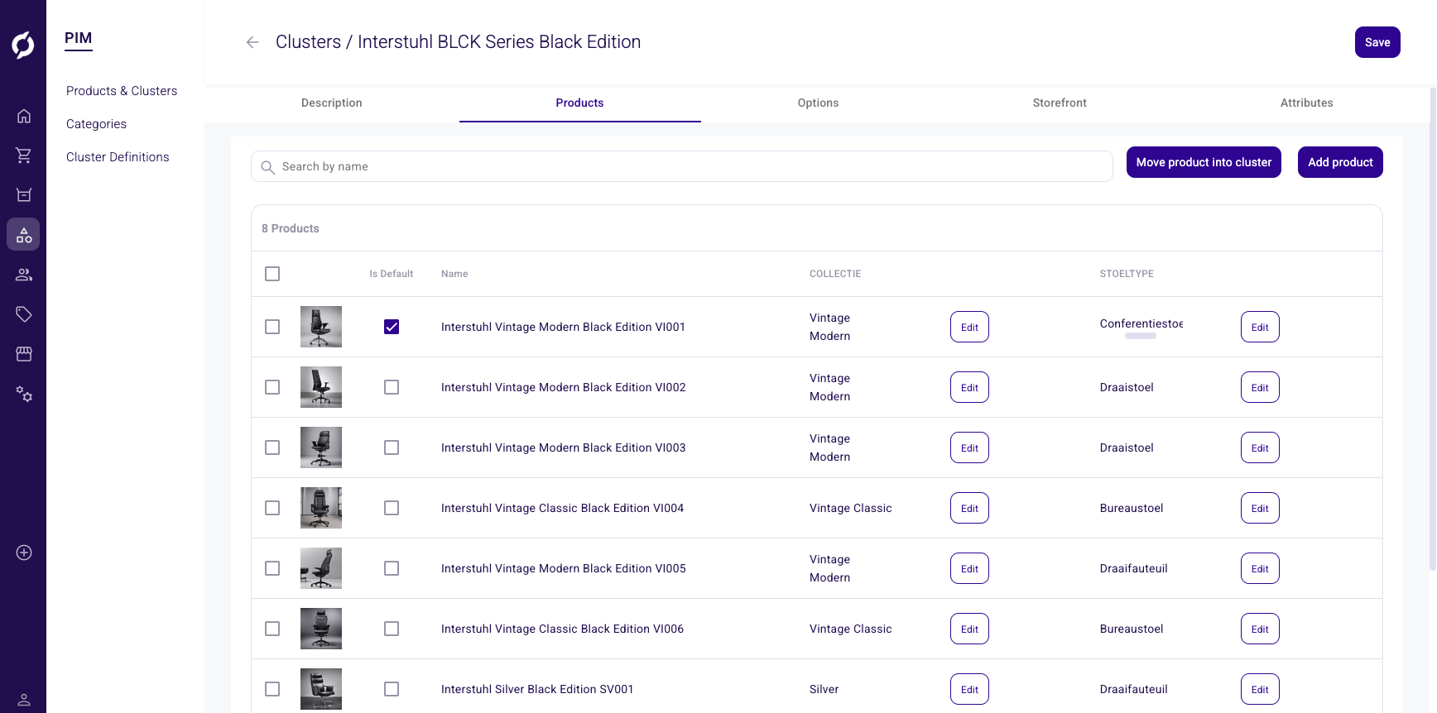This screenshot has height=713, width=1437.
Task: Select row checkbox for VI005
Action: (272, 568)
